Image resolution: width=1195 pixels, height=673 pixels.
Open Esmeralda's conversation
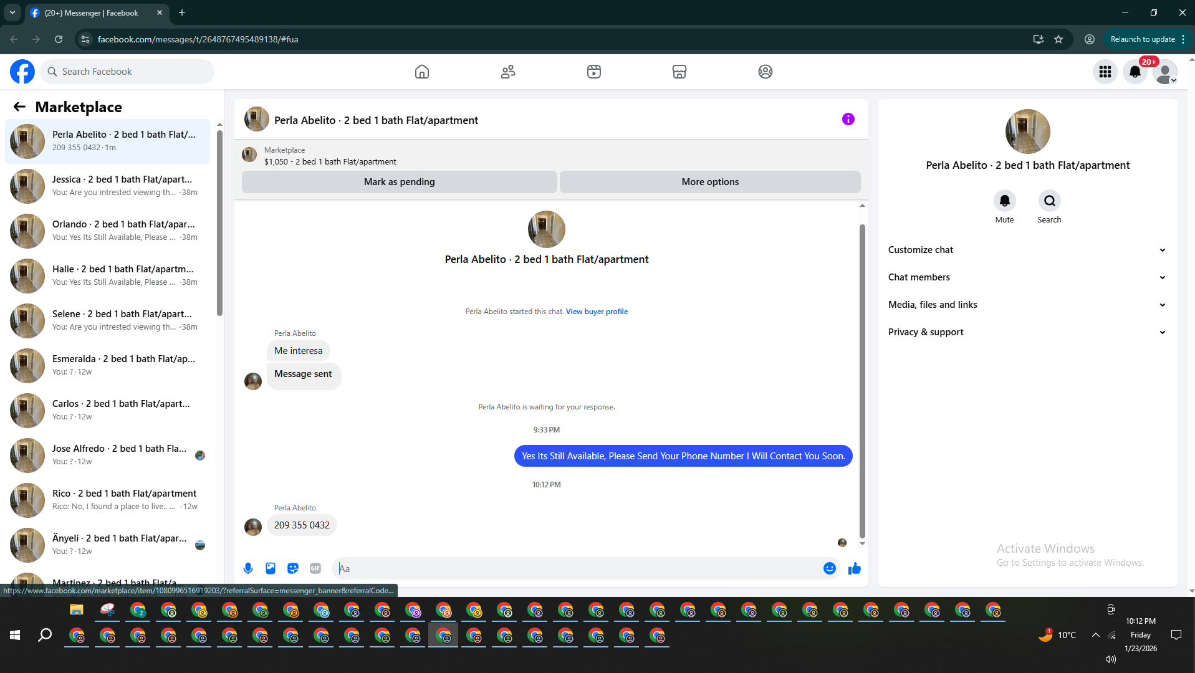(108, 365)
